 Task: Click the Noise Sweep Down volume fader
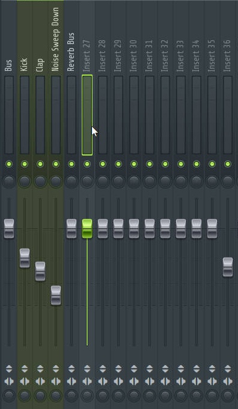click(x=56, y=295)
